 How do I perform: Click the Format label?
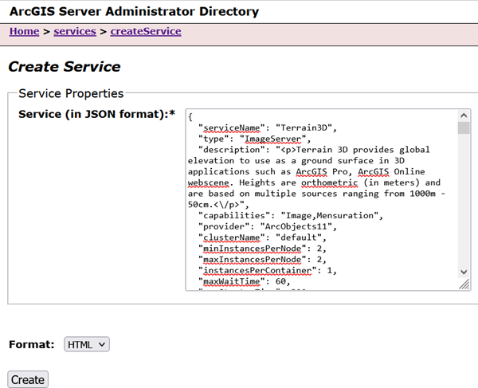(32, 344)
